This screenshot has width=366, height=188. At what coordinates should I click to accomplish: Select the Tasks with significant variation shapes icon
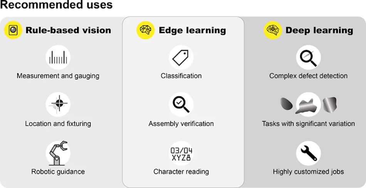[308, 104]
